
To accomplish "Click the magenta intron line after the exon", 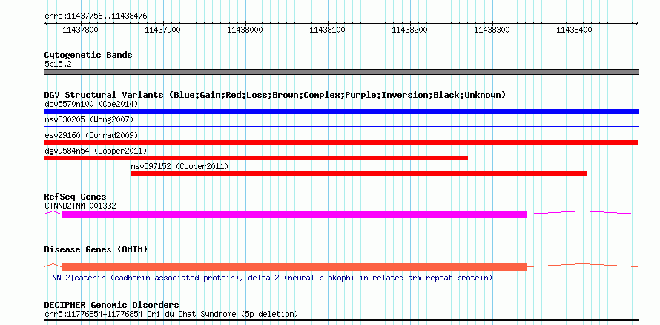I will pos(584,213).
